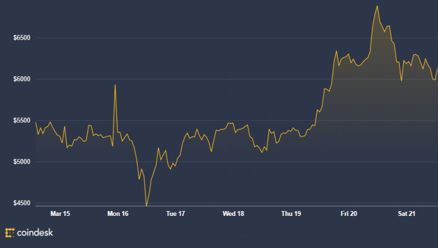Select the Mon 16 date label

118,213
